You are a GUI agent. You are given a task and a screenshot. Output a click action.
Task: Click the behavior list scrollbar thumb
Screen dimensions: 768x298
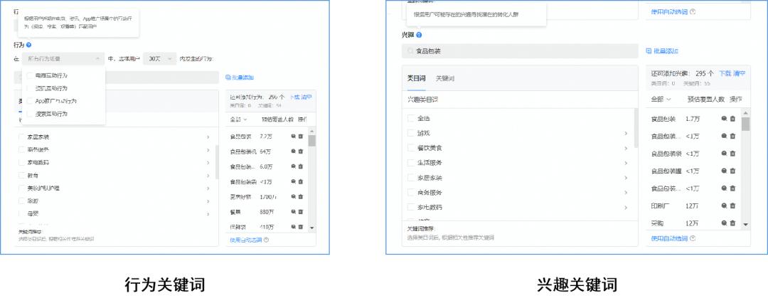click(x=312, y=141)
